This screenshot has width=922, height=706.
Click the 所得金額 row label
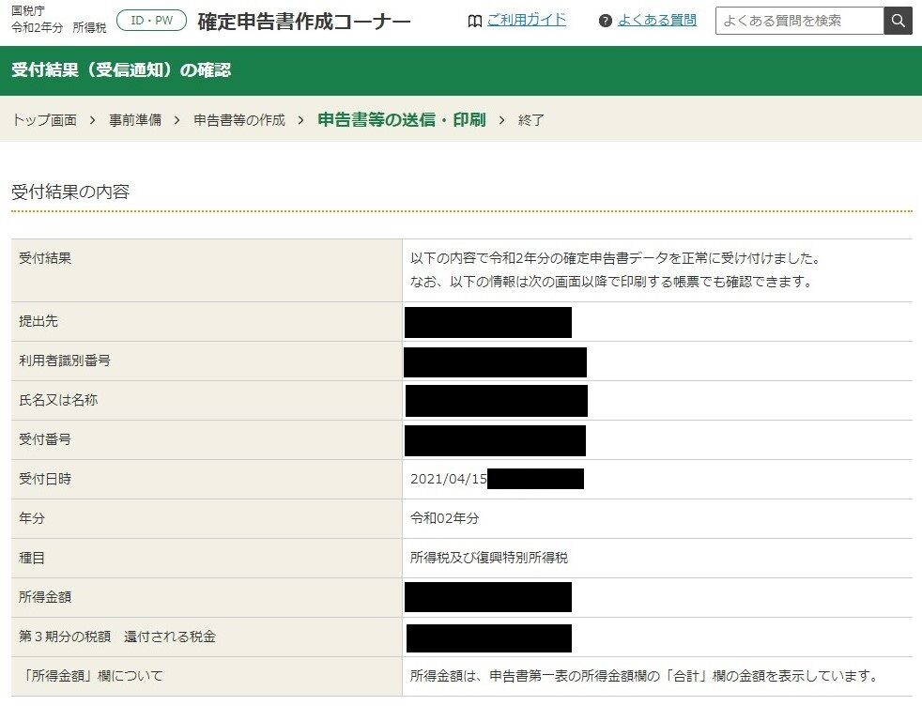click(x=45, y=597)
